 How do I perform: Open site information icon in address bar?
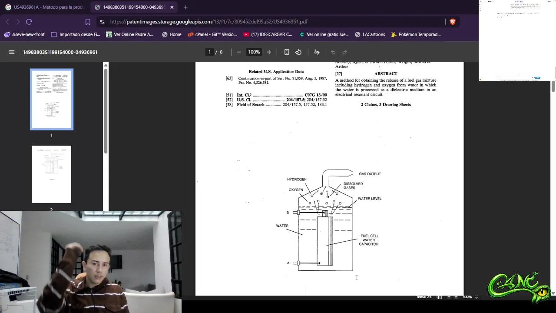[x=102, y=22]
